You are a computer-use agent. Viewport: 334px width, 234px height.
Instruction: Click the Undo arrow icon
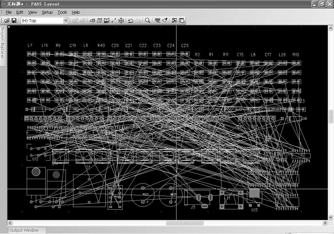point(130,20)
